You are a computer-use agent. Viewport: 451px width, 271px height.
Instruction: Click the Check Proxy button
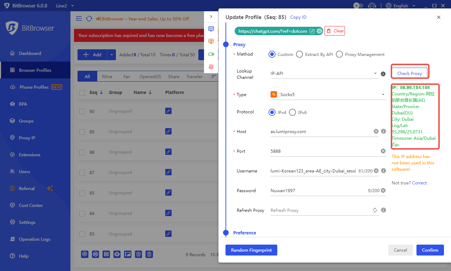[x=409, y=73]
